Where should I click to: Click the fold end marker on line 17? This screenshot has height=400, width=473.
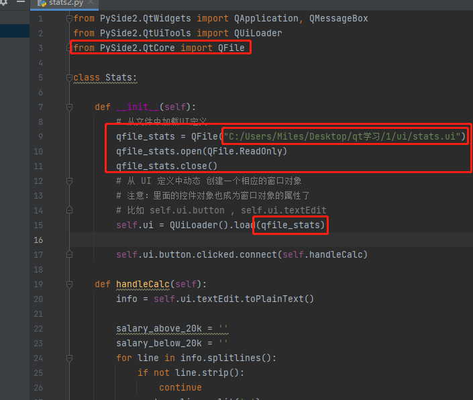pyautogui.click(x=69, y=254)
